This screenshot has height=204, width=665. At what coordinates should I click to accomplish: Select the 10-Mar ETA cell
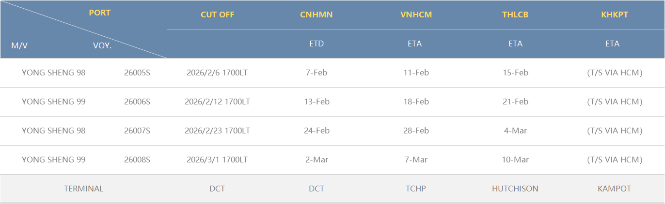pos(515,160)
